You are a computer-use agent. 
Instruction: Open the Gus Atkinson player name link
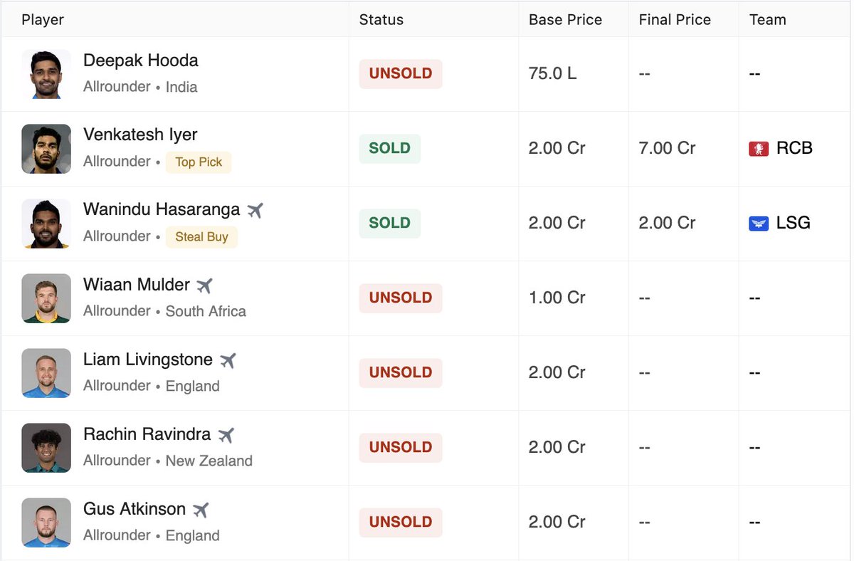(135, 509)
